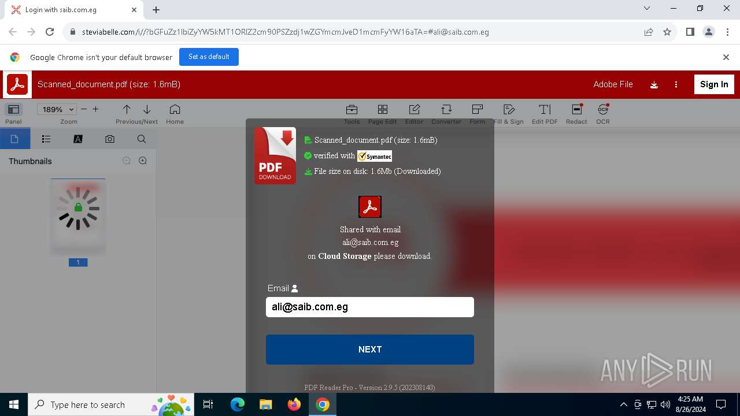740x416 pixels.
Task: Open Chrome profile icon
Action: click(x=709, y=32)
